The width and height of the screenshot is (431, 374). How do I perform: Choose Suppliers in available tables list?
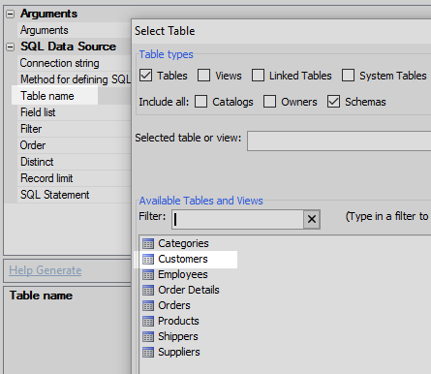(179, 352)
